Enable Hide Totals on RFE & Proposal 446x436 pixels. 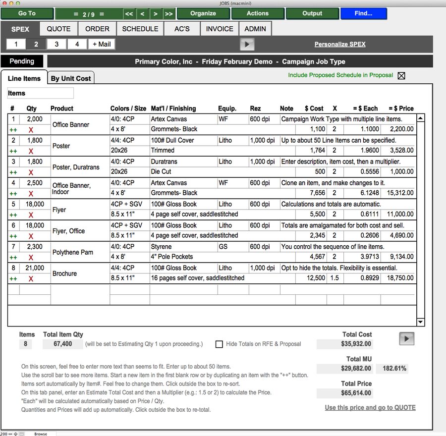(220, 344)
